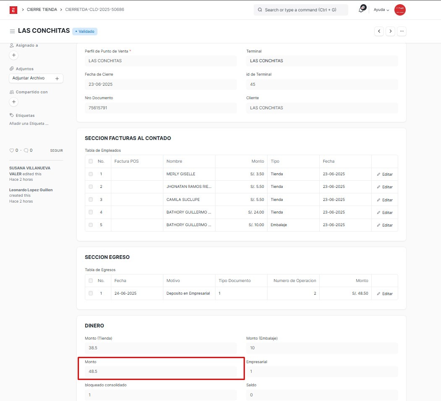Go to next document arrow
This screenshot has height=401, width=441.
pos(391,31)
